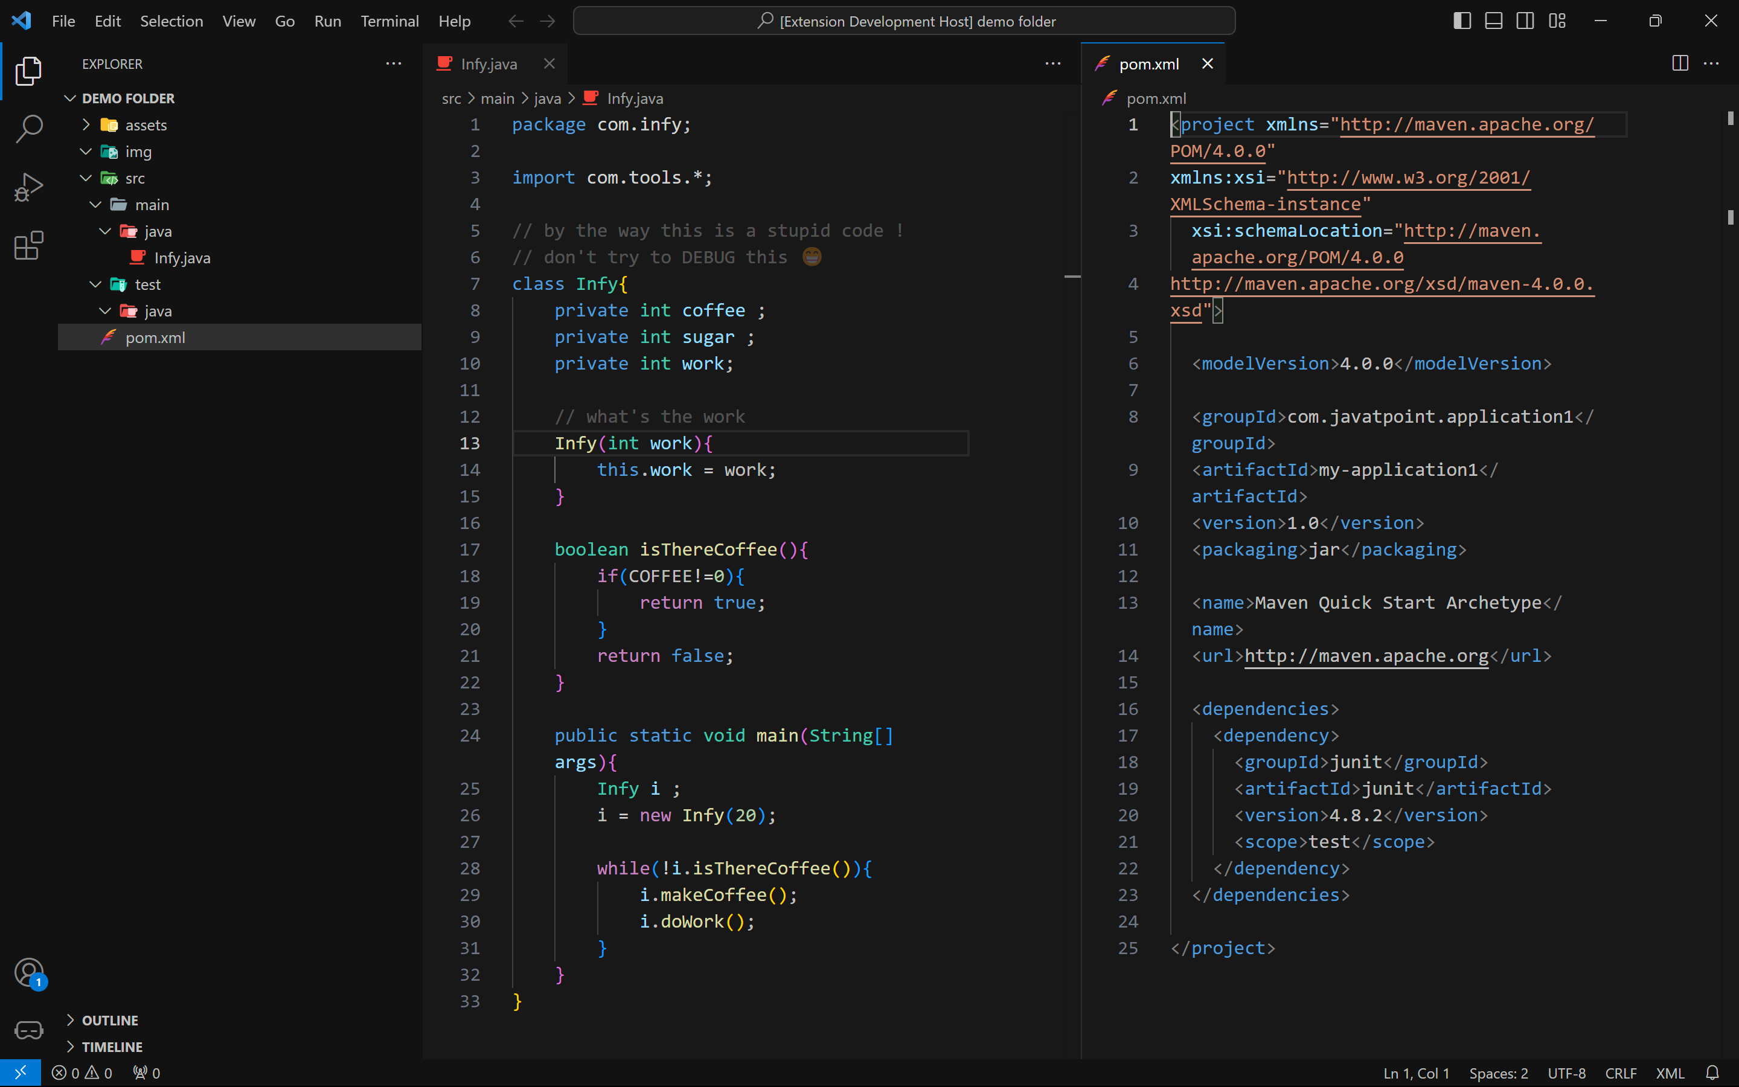Screen dimensions: 1739x1087
Task: Open notifications bell in status bar
Action: pos(1712,1073)
